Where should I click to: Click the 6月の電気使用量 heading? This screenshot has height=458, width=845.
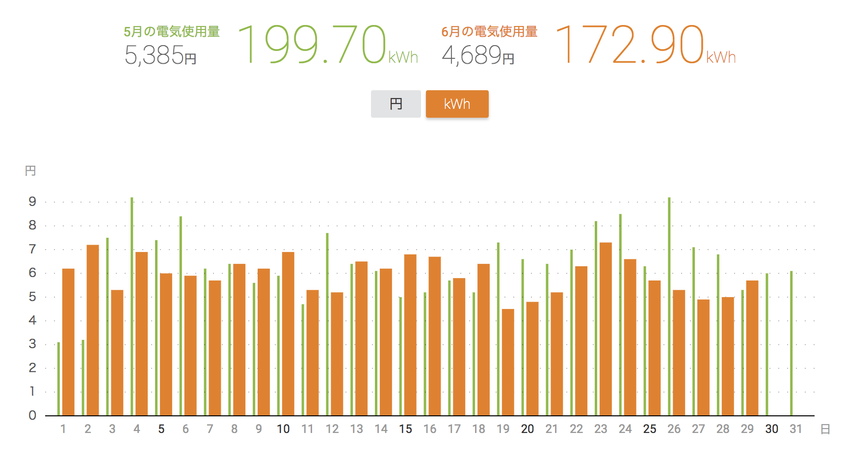tap(489, 32)
